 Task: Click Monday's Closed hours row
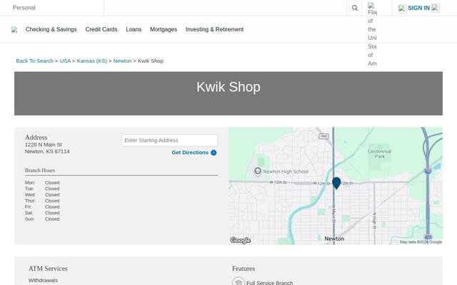coord(42,182)
